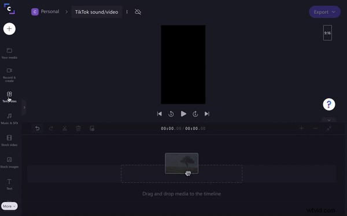Select the scissors split tool
The height and width of the screenshot is (216, 347).
(x=65, y=128)
